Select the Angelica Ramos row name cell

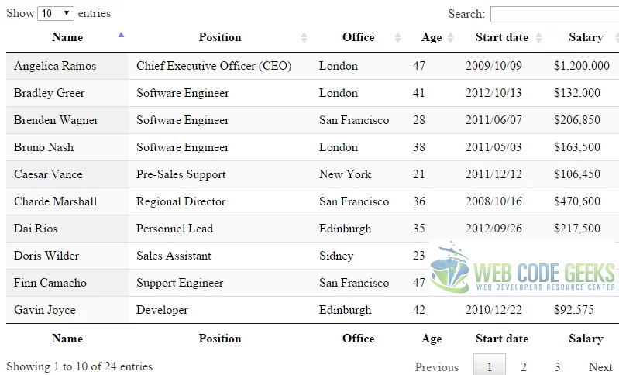55,66
